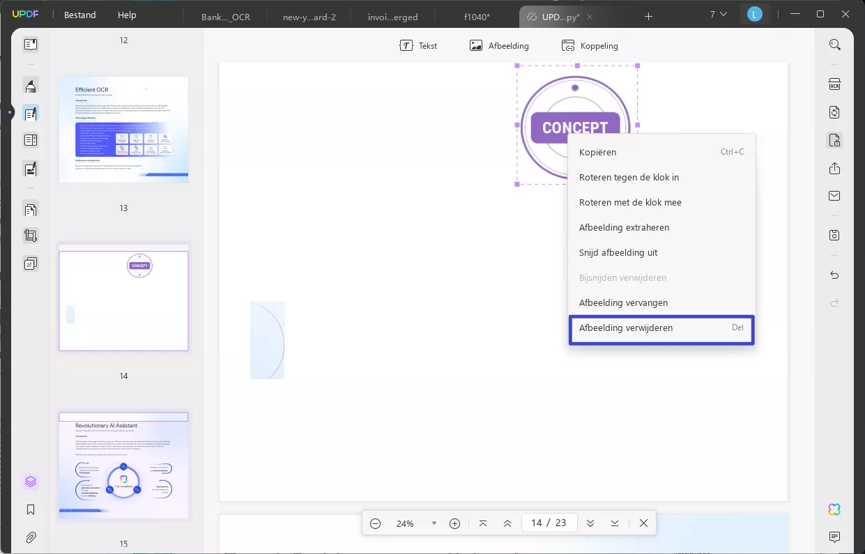Screen dimensions: 865x554
Task: Open the comments chat panel icon
Action: [x=834, y=537]
